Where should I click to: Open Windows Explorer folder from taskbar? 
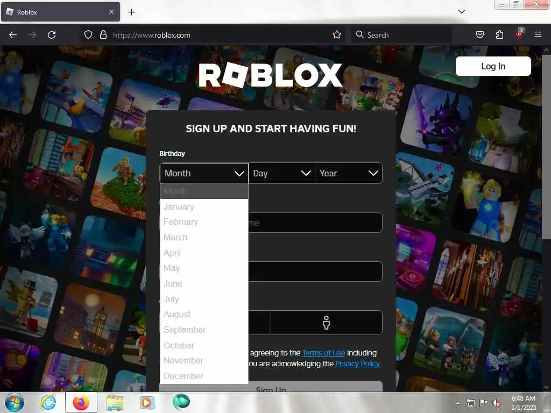115,403
